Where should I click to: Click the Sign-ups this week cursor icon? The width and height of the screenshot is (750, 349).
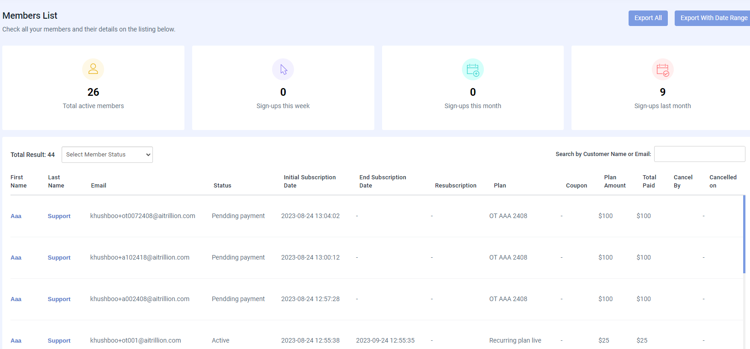tap(283, 69)
